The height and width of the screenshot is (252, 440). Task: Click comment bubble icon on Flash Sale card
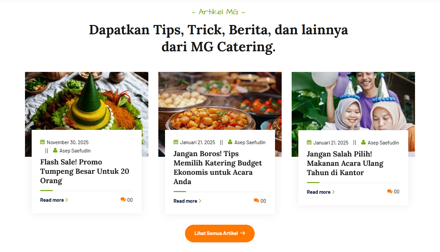123,200
